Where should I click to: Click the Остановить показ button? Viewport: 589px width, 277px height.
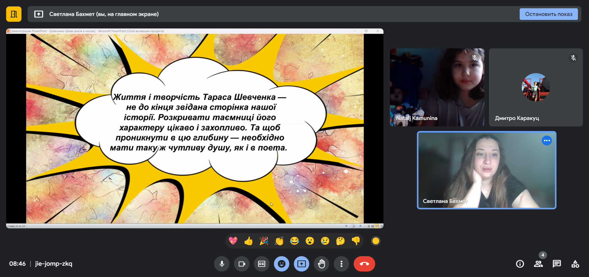pyautogui.click(x=549, y=14)
